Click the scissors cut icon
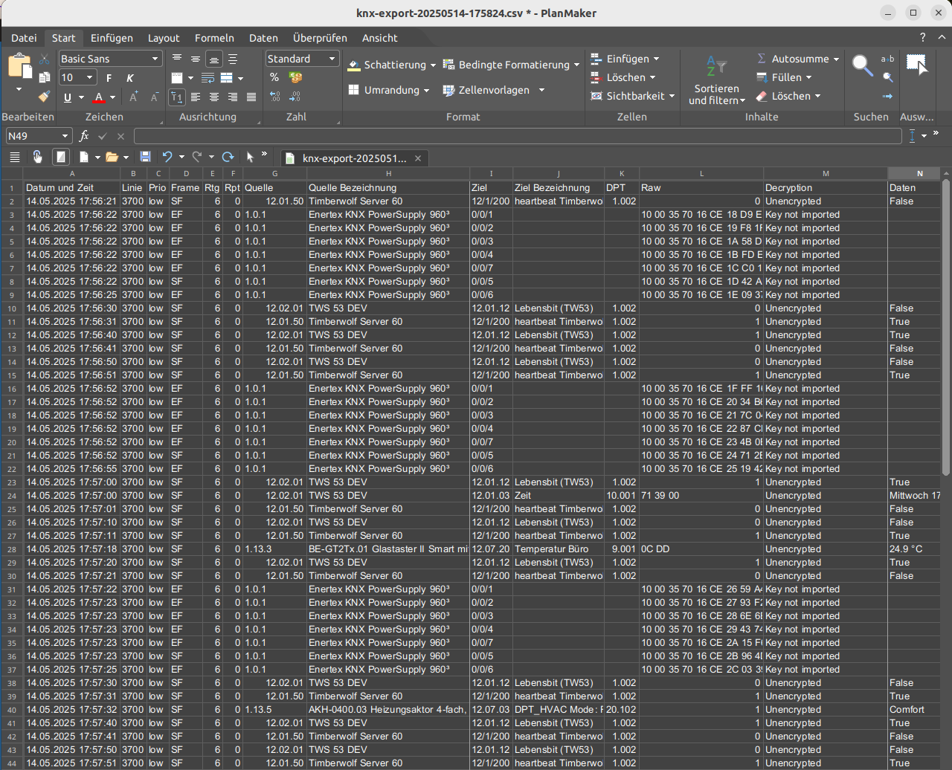This screenshot has height=770, width=952. click(45, 59)
